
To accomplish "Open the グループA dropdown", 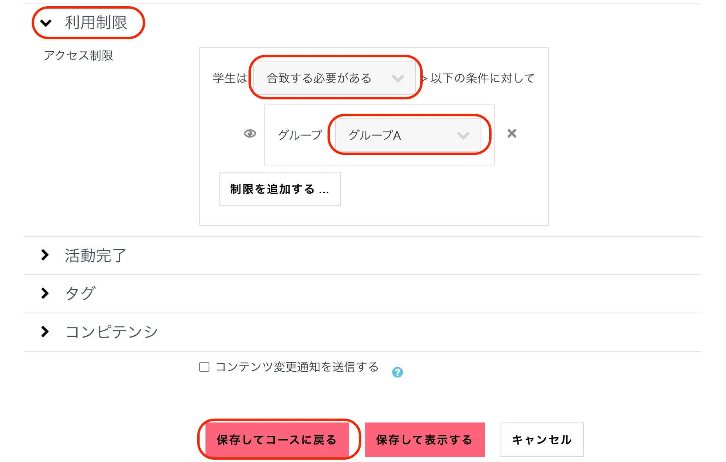I will point(408,135).
